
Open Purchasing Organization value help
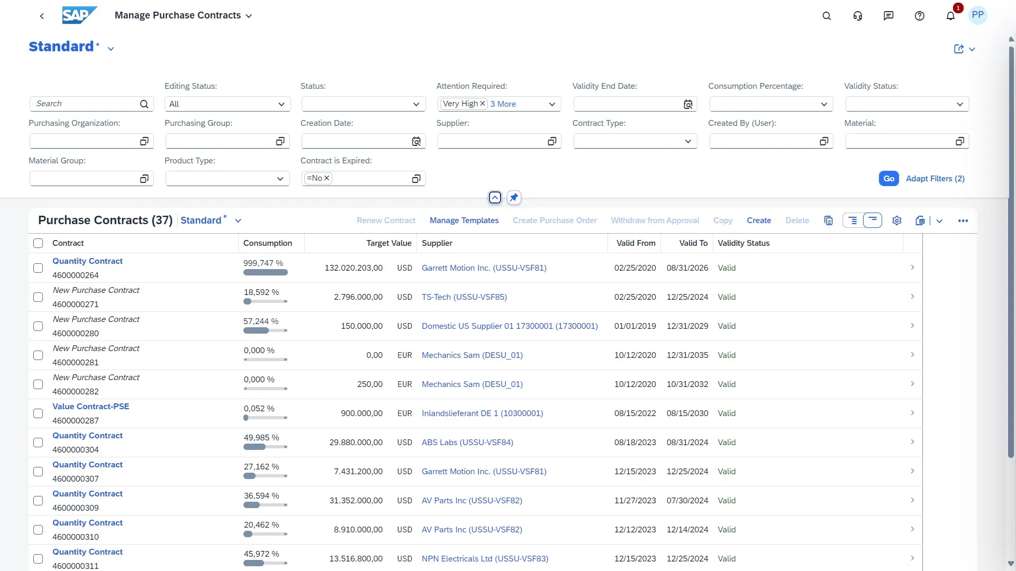tap(144, 141)
